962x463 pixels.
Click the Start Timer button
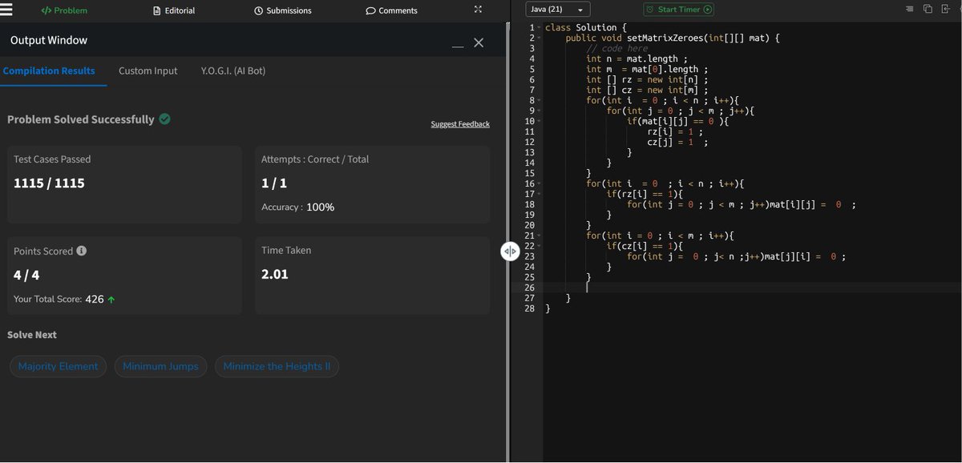tap(678, 10)
